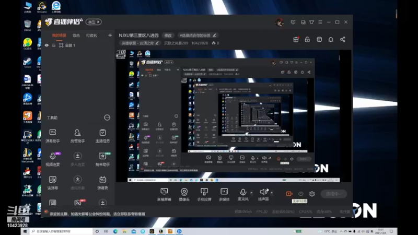418x235 pixels.
Task: Click the 未开播 status text
Action: 344,211
